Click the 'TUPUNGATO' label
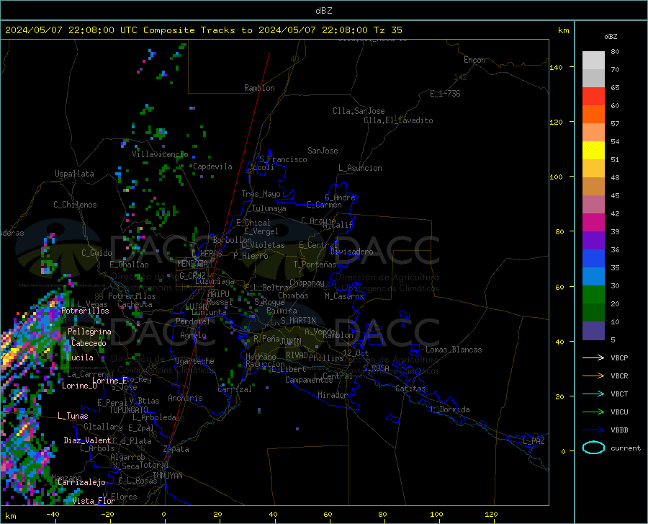Image resolution: width=648 pixels, height=524 pixels. pyautogui.click(x=129, y=410)
